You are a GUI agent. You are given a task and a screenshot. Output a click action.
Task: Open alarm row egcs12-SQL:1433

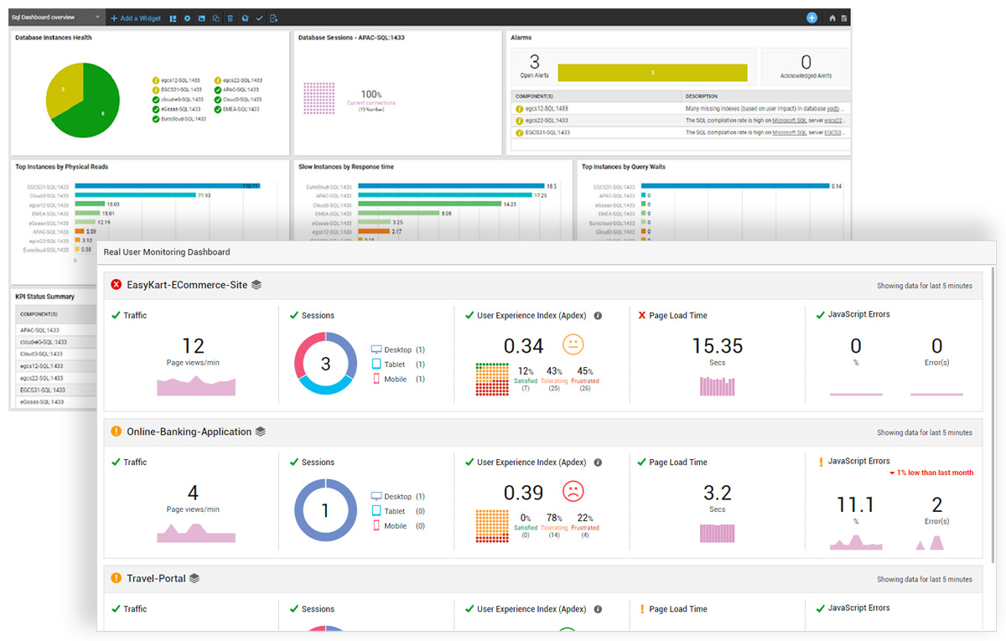pos(680,108)
